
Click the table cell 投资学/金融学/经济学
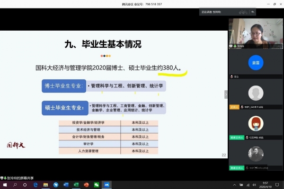(89, 123)
